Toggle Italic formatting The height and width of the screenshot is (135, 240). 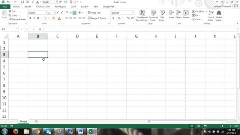coord(34,18)
